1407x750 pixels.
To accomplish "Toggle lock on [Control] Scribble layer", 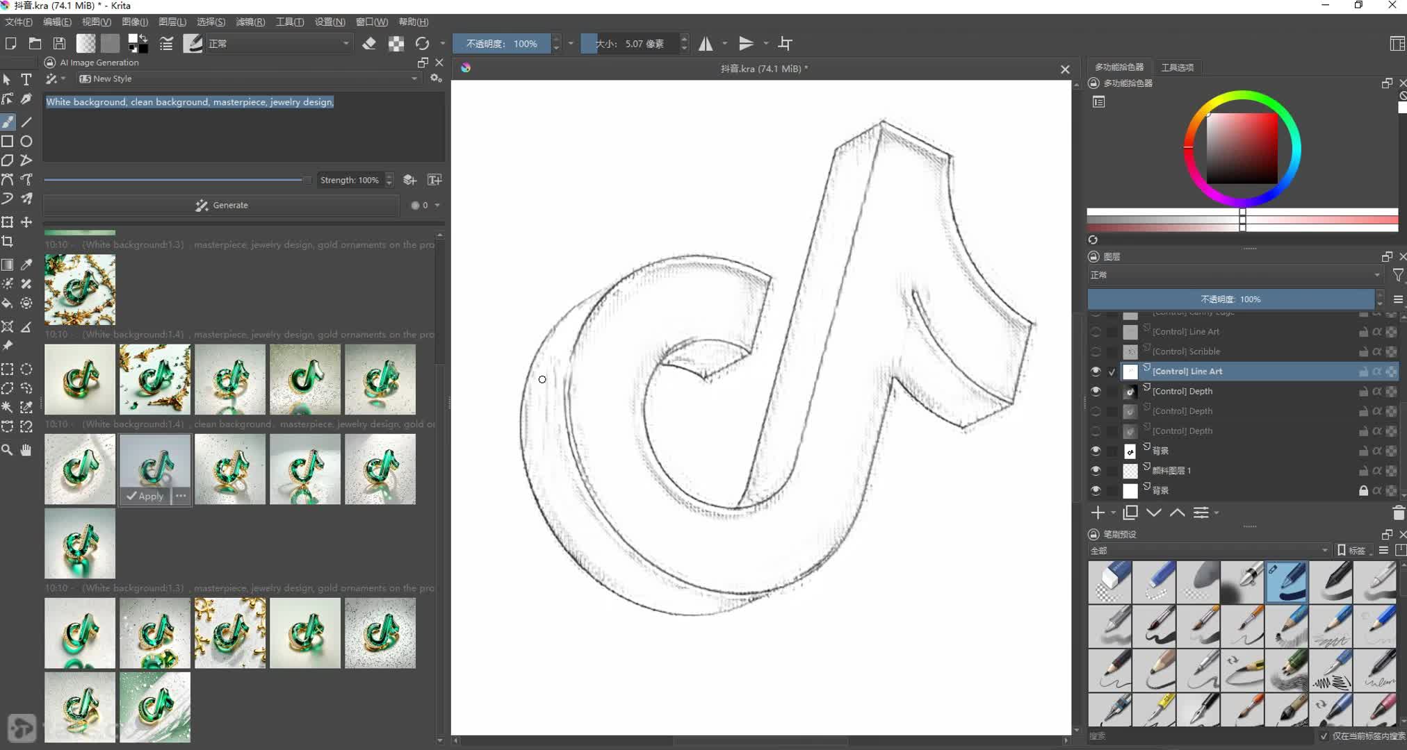I will point(1363,352).
